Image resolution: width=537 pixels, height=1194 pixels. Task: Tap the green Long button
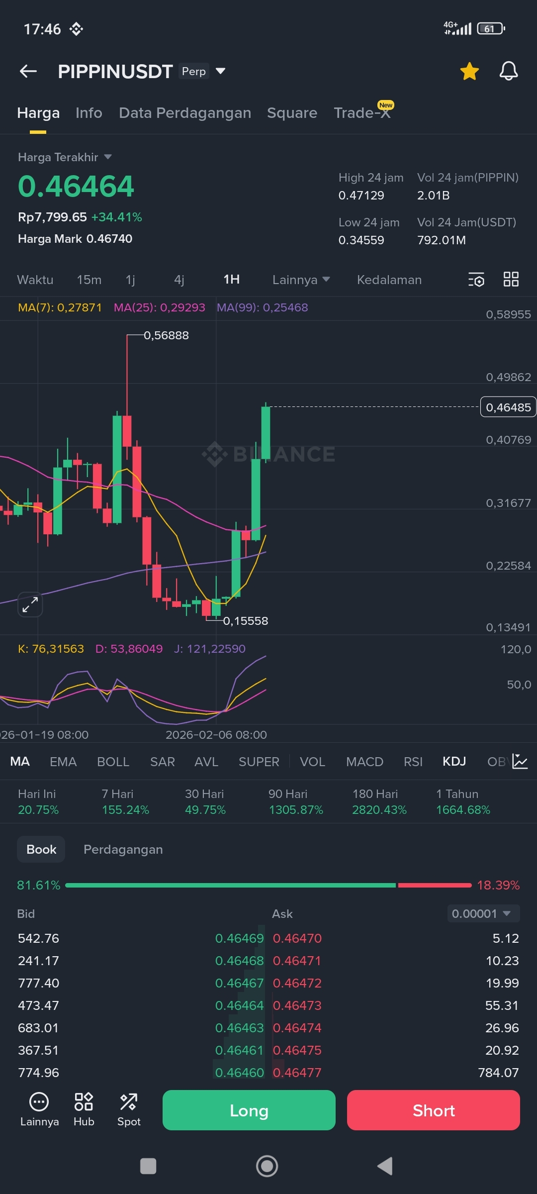point(249,1110)
